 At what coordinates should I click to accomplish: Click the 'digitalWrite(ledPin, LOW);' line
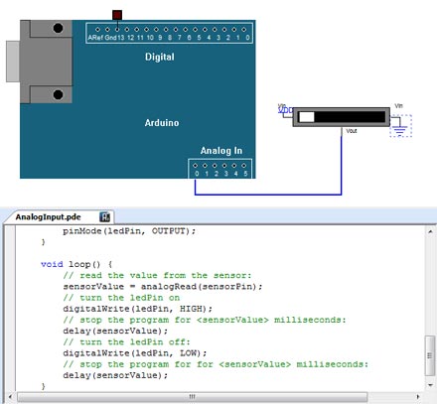[135, 353]
